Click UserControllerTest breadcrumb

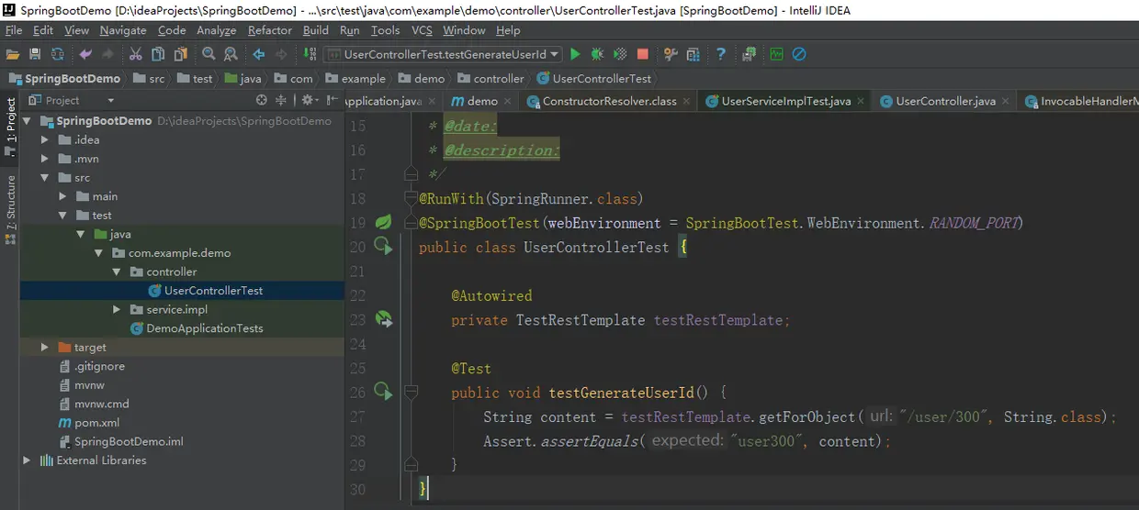[x=593, y=79]
